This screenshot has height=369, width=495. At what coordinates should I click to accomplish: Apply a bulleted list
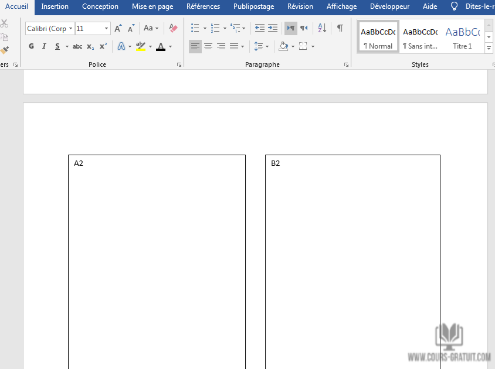click(195, 28)
